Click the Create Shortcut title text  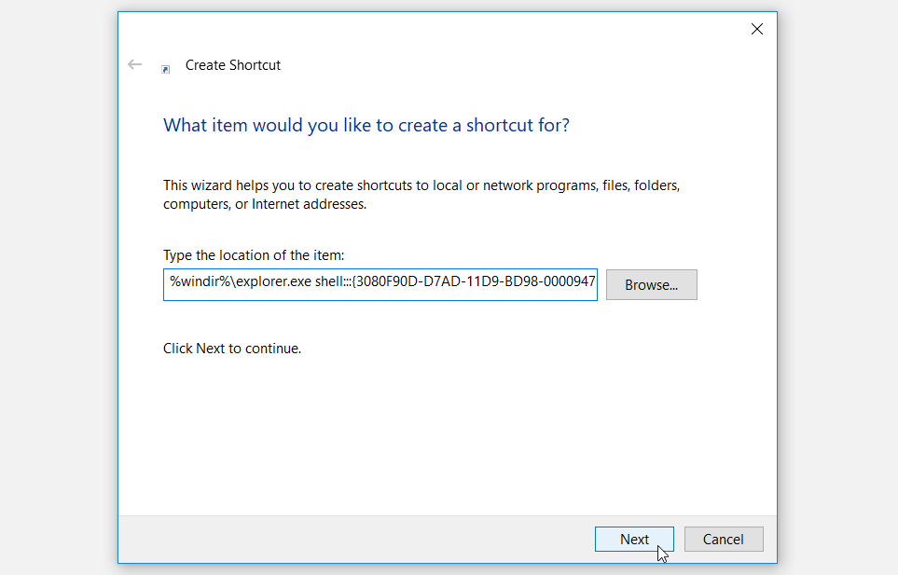tap(232, 64)
